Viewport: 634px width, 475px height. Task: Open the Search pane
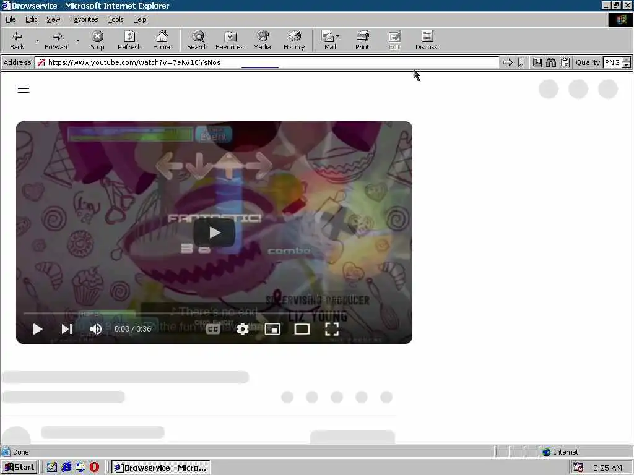pos(198,41)
